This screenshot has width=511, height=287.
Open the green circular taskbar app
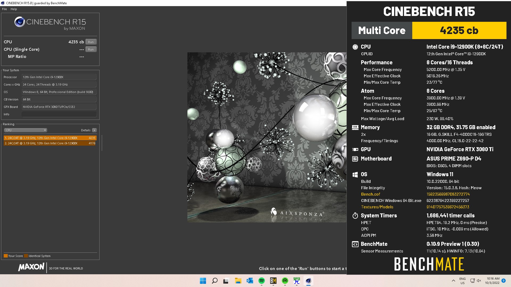[x=285, y=281]
